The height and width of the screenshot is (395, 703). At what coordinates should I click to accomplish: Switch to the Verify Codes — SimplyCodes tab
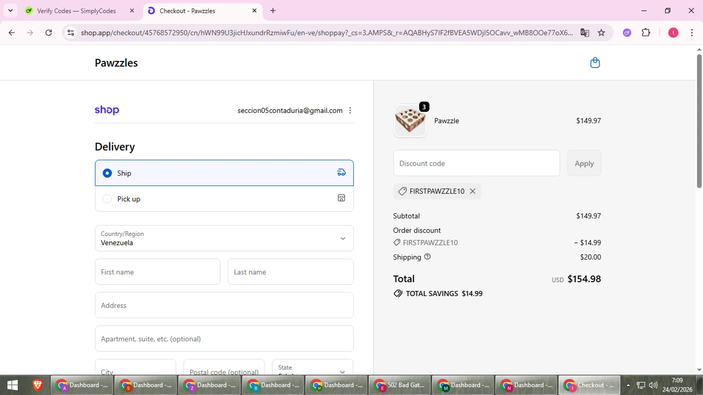[81, 11]
